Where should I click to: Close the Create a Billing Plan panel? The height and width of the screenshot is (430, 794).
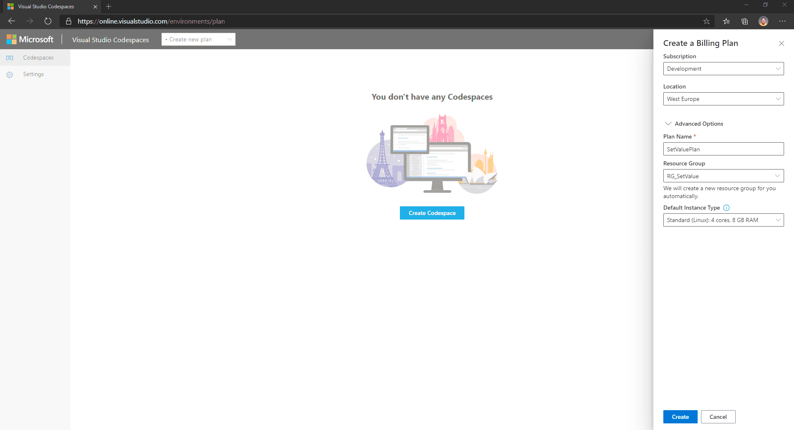782,43
